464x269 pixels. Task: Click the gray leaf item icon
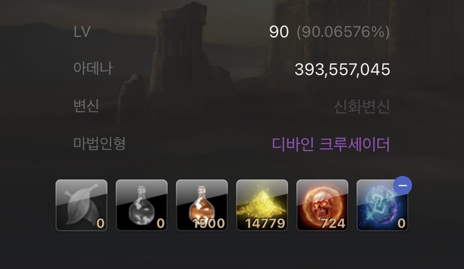(81, 205)
